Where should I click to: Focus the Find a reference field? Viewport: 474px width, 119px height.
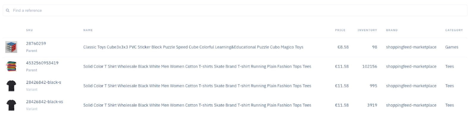tap(235, 10)
